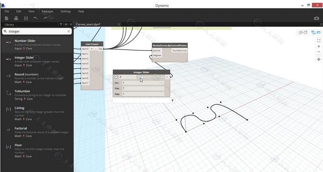Click the pan tool icon on canvas

pyautogui.click(x=319, y=59)
